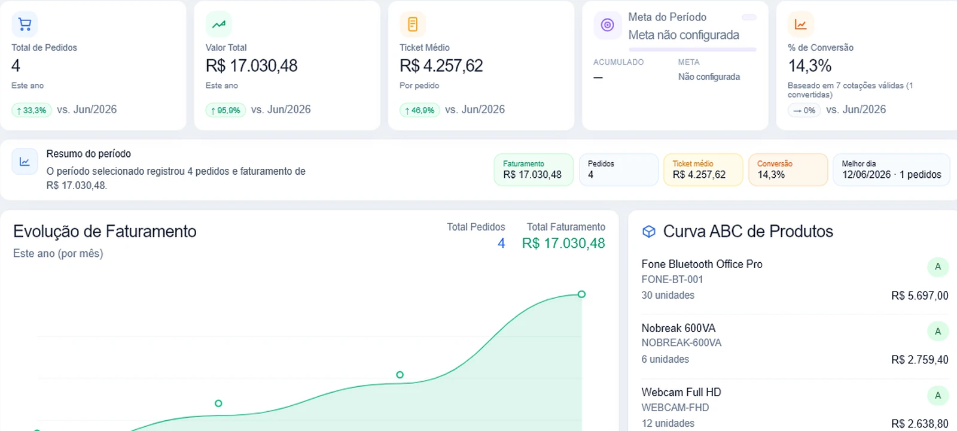Screen dimensions: 957x431
Task: Click the cube icon beside Curva ABC de Produtos
Action: pos(648,232)
